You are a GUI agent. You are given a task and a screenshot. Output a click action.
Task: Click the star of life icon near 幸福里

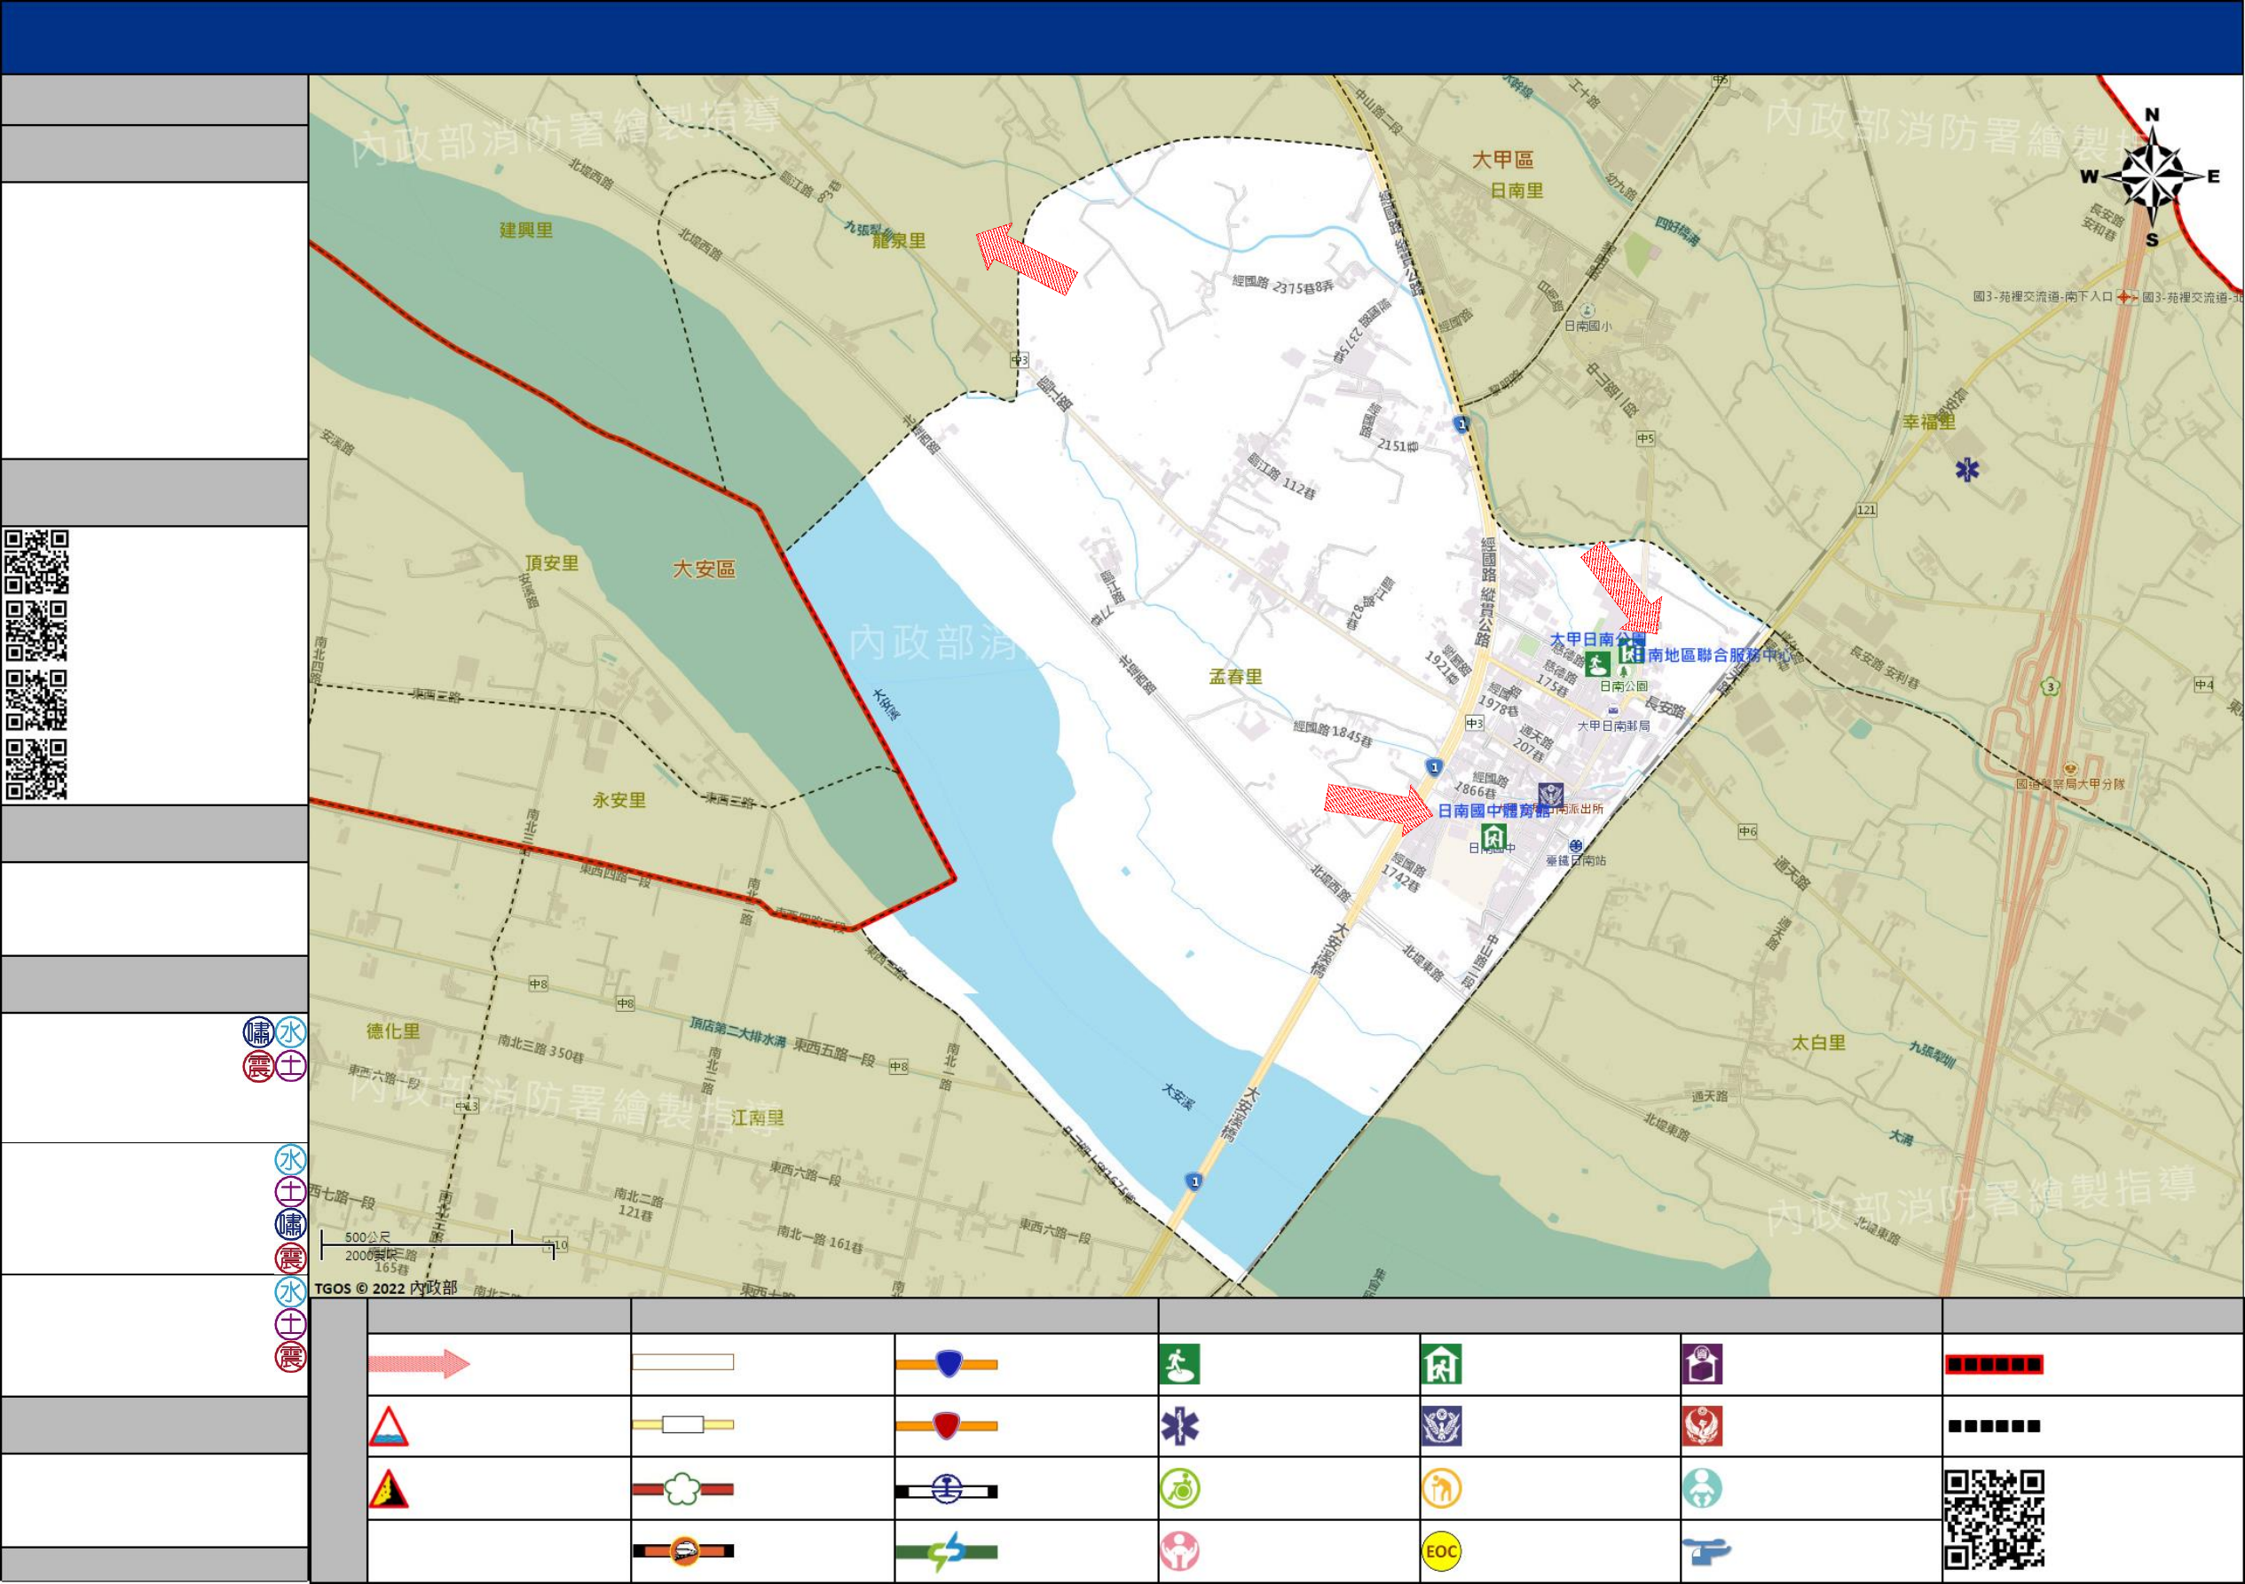pyautogui.click(x=1967, y=470)
